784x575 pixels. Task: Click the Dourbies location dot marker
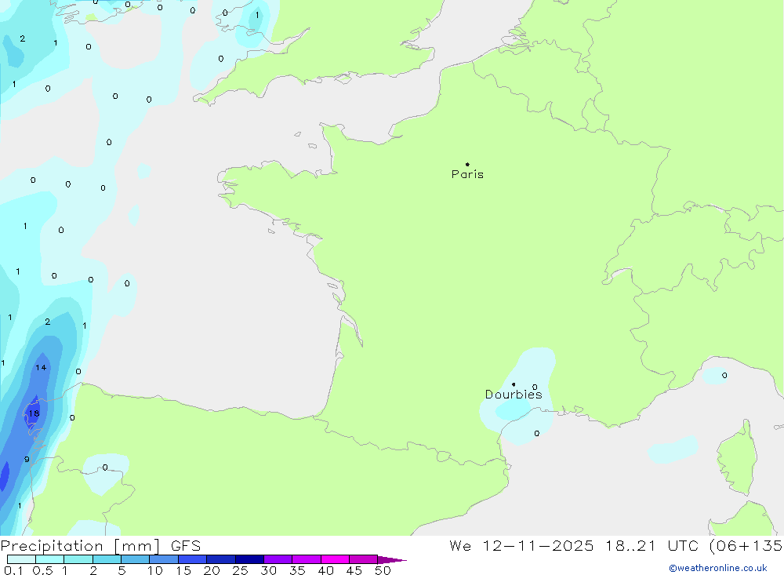(x=514, y=384)
